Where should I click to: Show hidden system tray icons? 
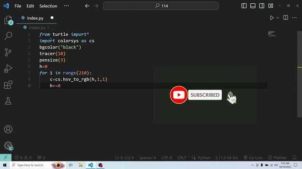(252, 165)
